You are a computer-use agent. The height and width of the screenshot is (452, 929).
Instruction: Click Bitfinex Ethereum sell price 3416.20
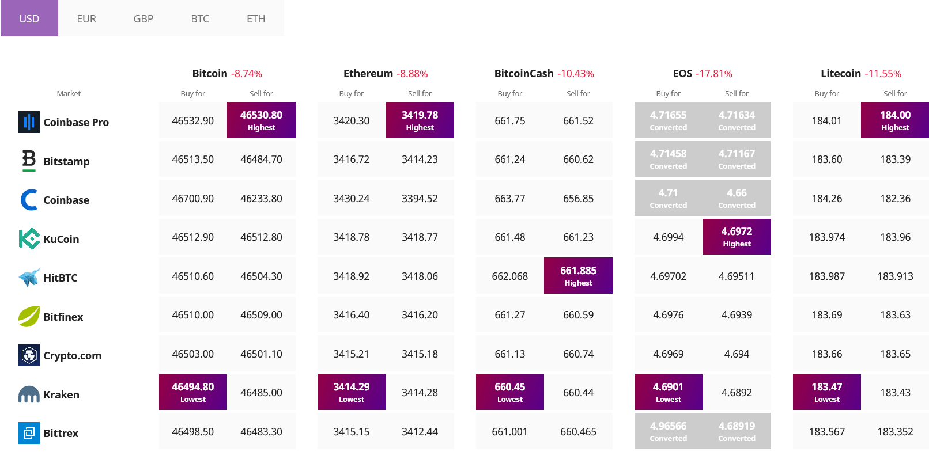coord(420,314)
